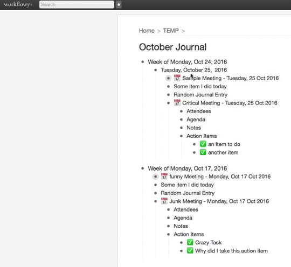This screenshot has width=291, height=267.
Task: Click calendar icon on Critical Meeting entry
Action: point(177,103)
